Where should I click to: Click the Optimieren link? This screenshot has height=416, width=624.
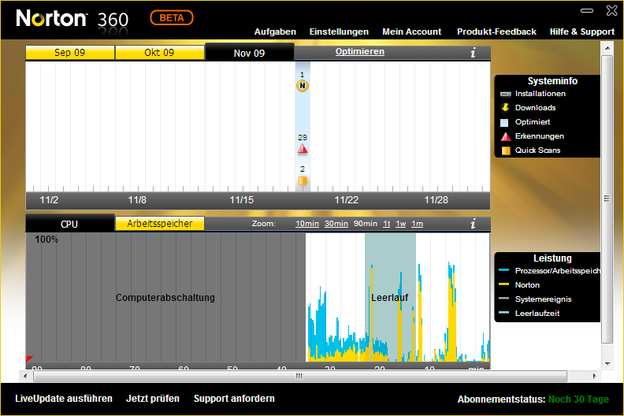[x=360, y=51]
